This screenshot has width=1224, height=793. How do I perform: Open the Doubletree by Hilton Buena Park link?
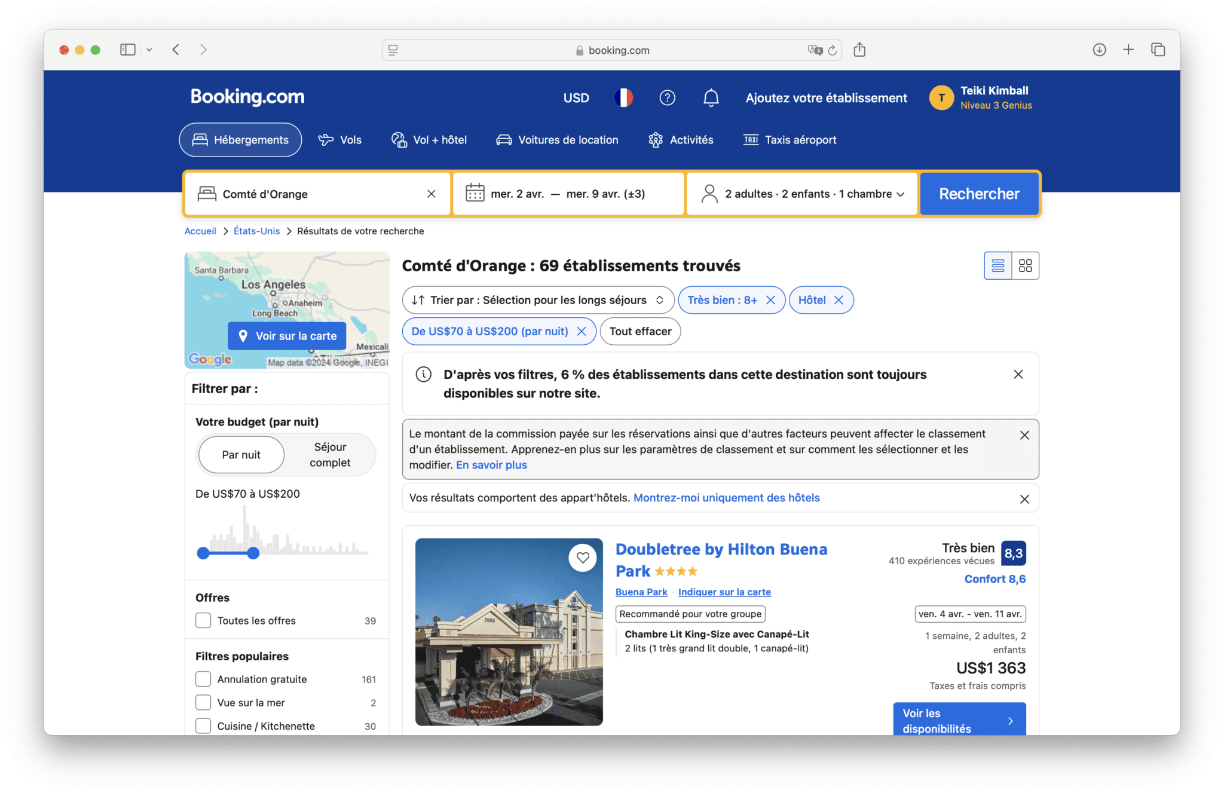(721, 560)
